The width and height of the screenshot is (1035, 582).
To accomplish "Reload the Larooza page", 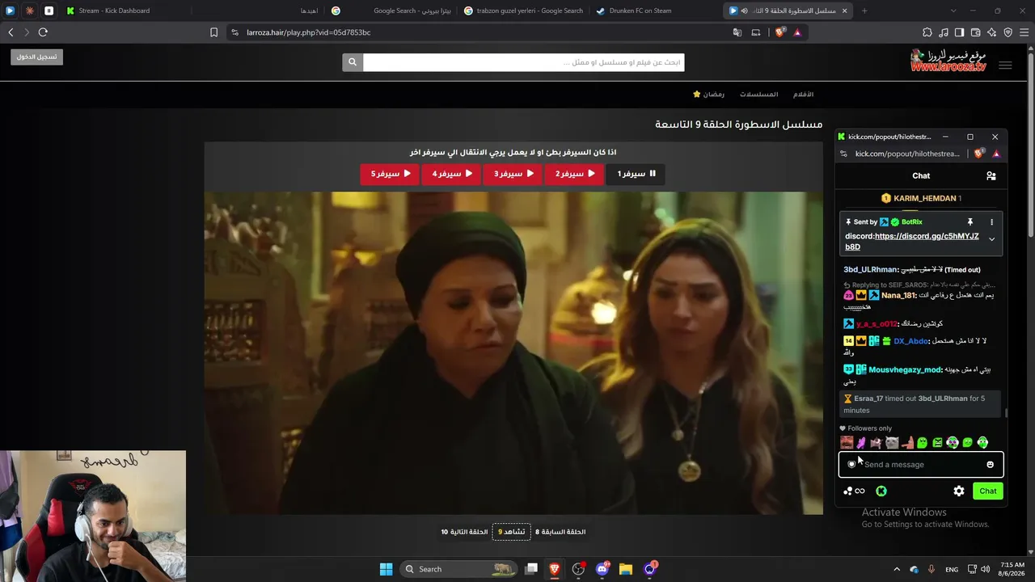I will tap(43, 32).
